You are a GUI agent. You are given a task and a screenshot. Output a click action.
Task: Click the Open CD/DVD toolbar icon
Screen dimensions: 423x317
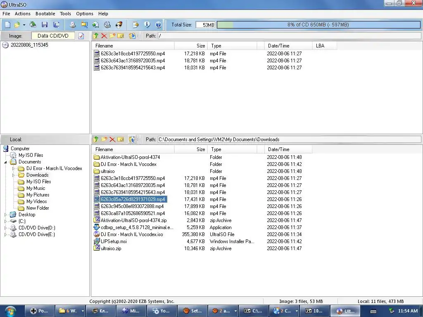click(33, 25)
